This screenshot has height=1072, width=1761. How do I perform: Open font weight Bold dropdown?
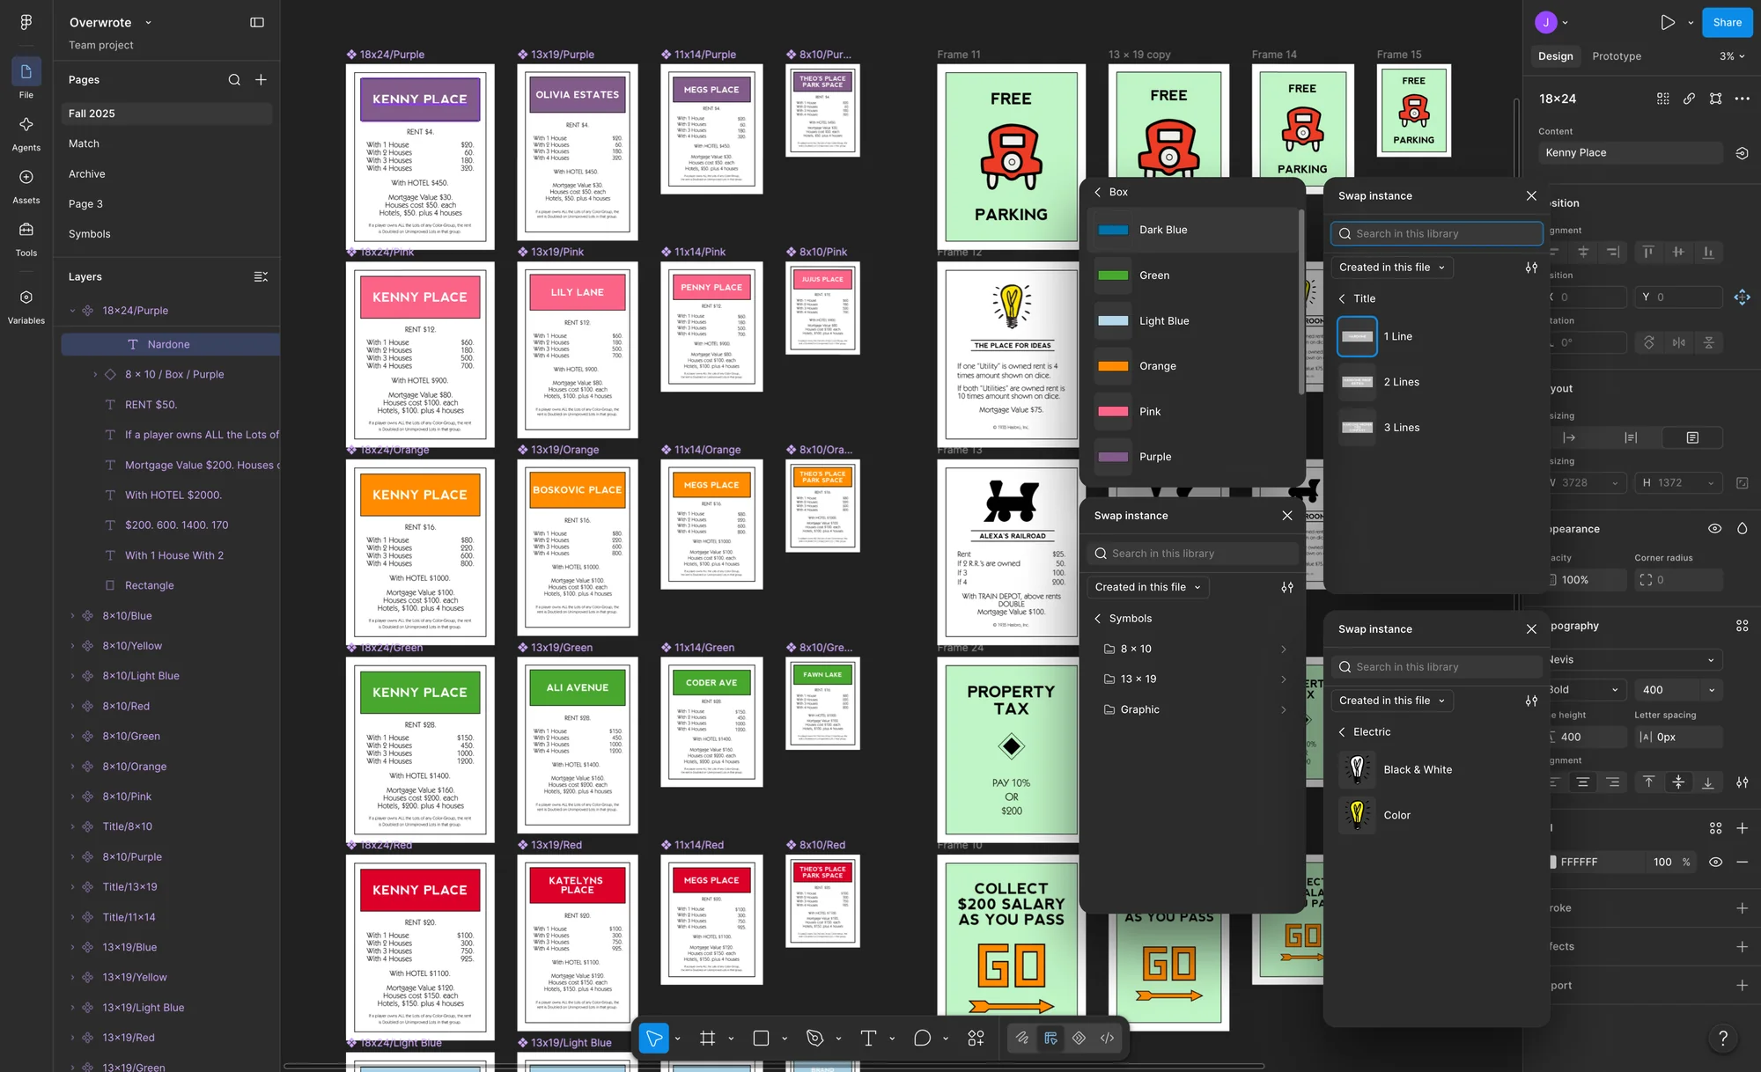(1587, 690)
